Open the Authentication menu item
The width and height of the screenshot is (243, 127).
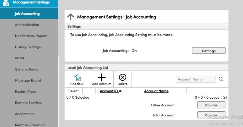coord(27,25)
